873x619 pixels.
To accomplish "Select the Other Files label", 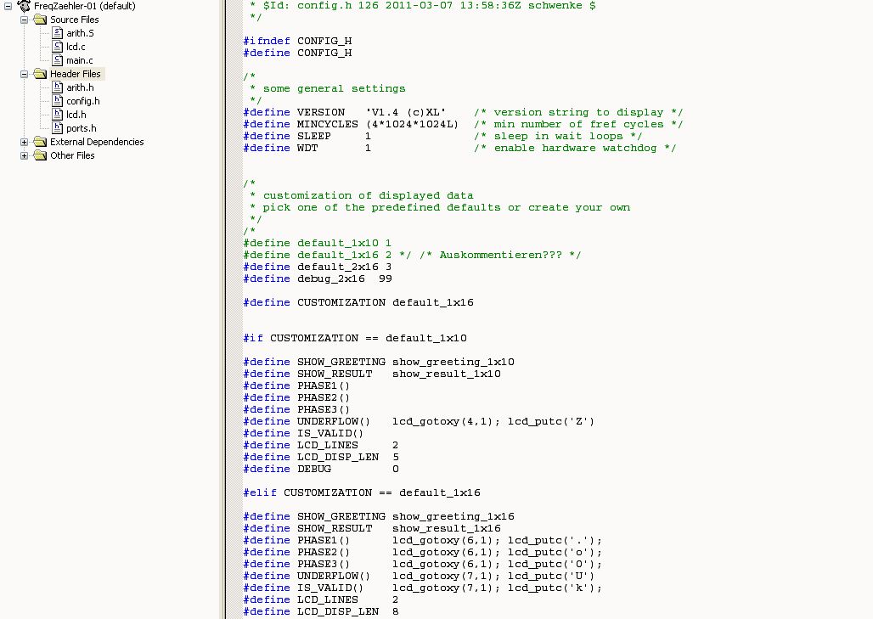I will pyautogui.click(x=72, y=155).
